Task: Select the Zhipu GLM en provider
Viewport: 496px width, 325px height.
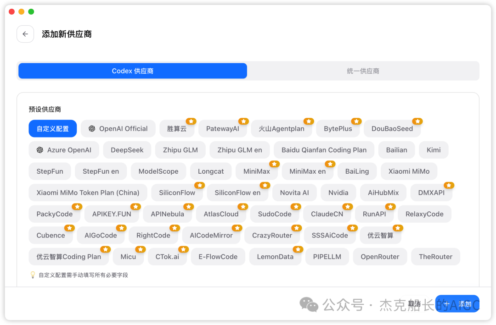Action: tap(240, 150)
